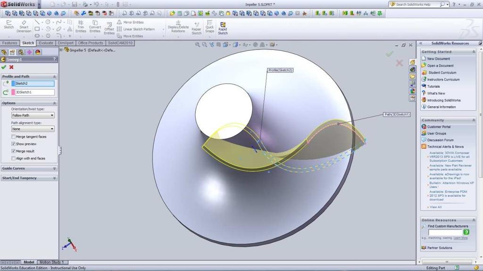Screen dimensions: 483x271
Task: Activate the Rapid Sketch tool
Action: (x=223, y=28)
